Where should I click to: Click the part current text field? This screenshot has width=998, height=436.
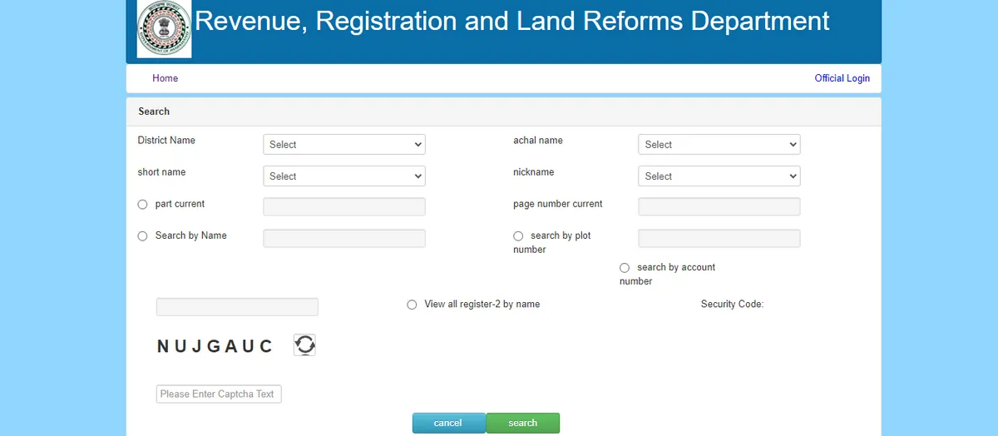click(343, 206)
